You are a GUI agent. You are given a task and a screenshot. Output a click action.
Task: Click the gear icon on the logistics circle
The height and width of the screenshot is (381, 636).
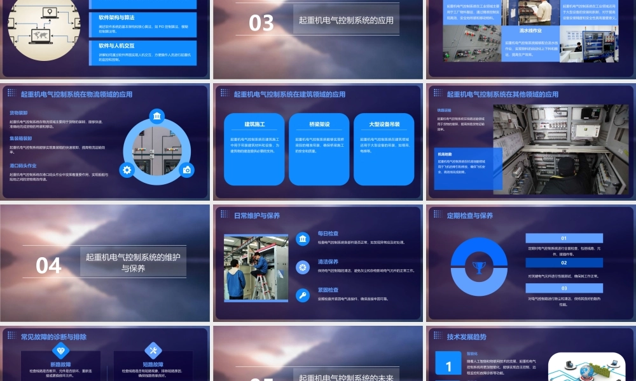127,170
